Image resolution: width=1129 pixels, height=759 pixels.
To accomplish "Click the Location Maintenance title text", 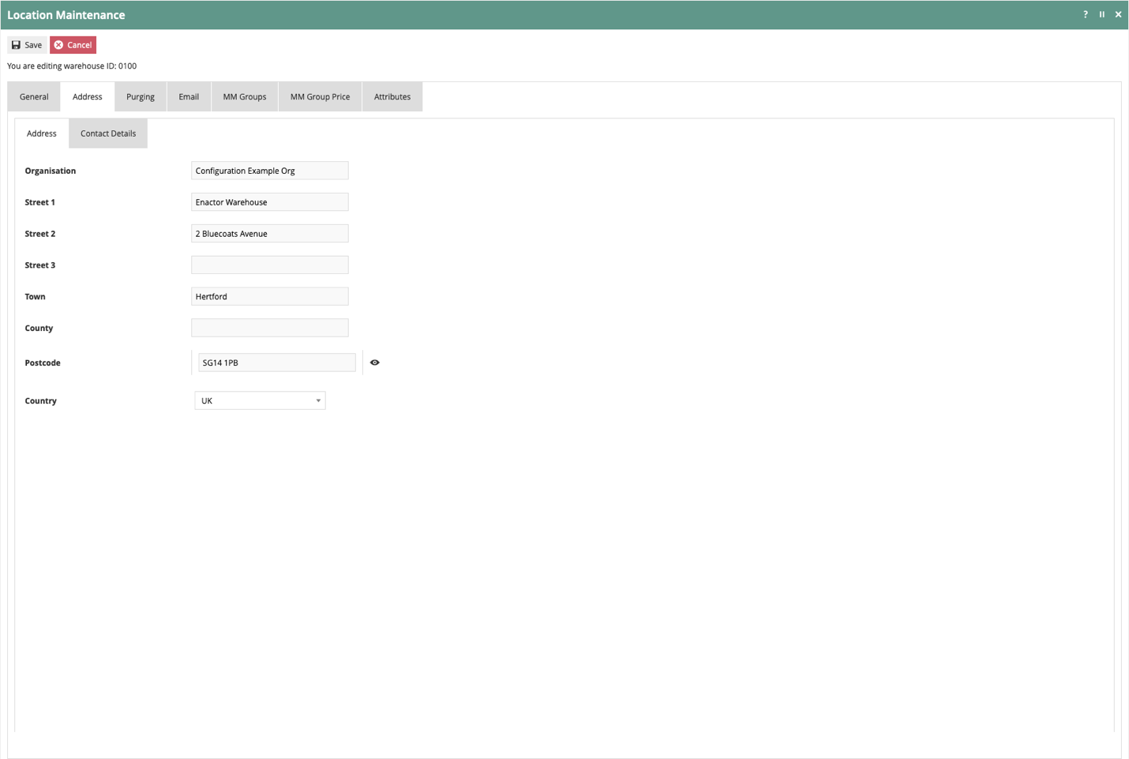I will (x=66, y=15).
